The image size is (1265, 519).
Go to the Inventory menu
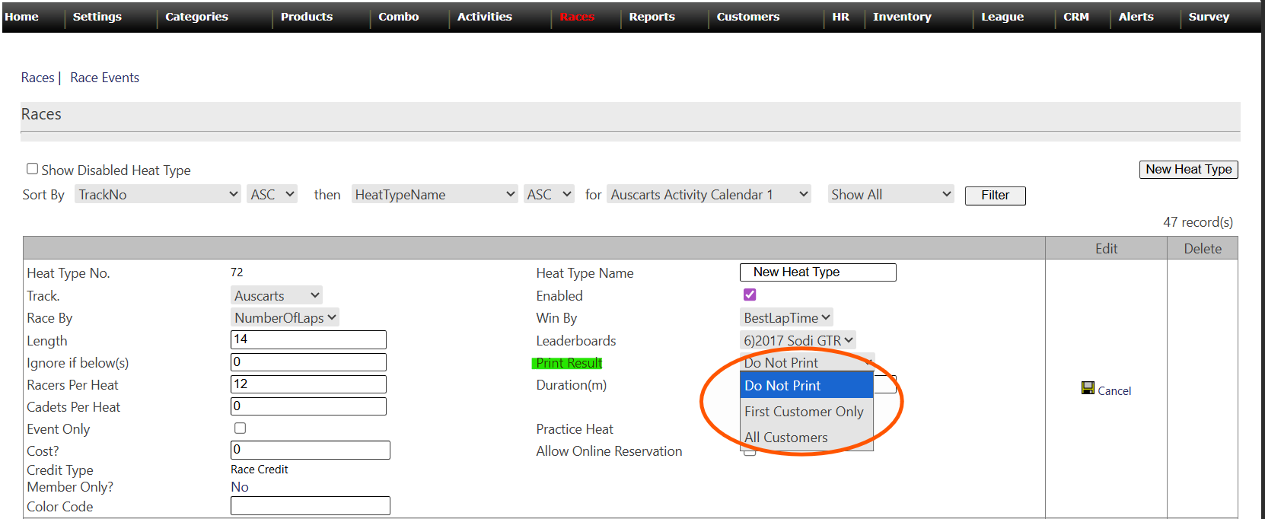coord(901,17)
